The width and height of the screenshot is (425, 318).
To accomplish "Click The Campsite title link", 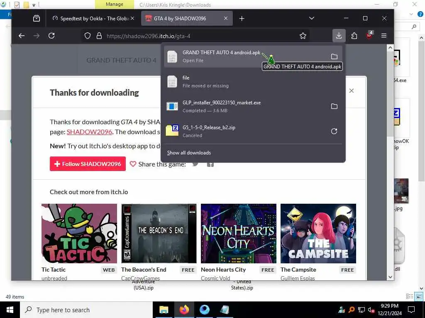I will pos(298,270).
